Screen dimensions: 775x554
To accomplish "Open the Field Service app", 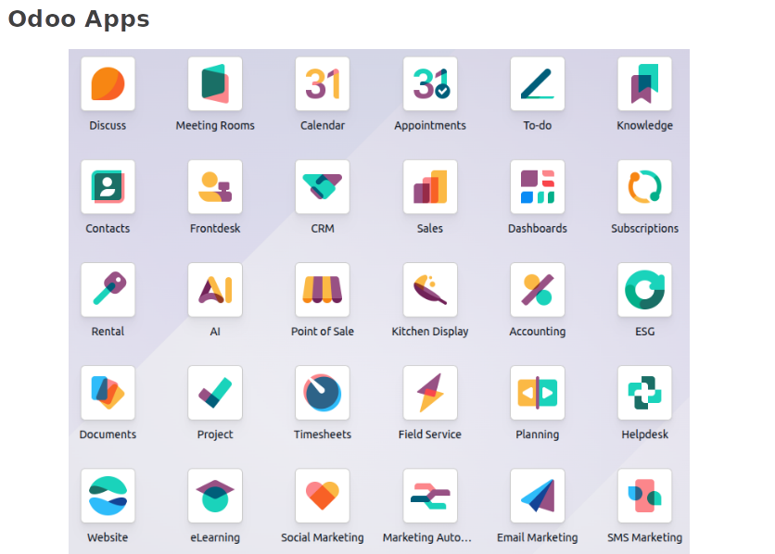I will tap(430, 393).
